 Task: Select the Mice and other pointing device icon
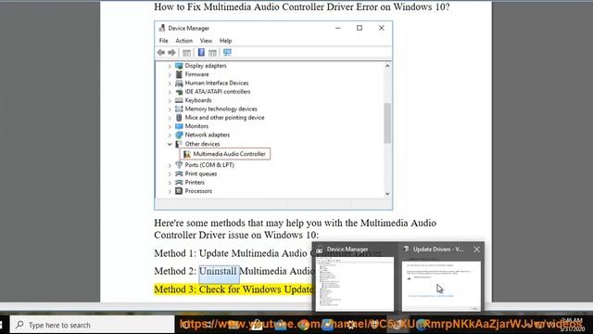coord(179,118)
